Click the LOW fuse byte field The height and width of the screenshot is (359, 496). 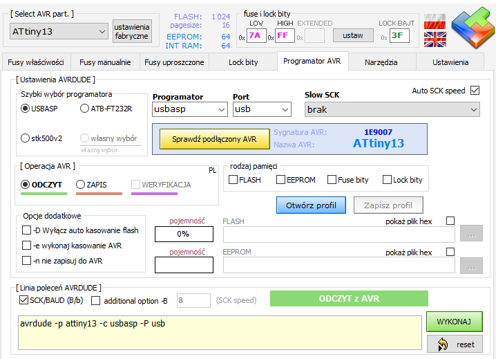(x=256, y=35)
